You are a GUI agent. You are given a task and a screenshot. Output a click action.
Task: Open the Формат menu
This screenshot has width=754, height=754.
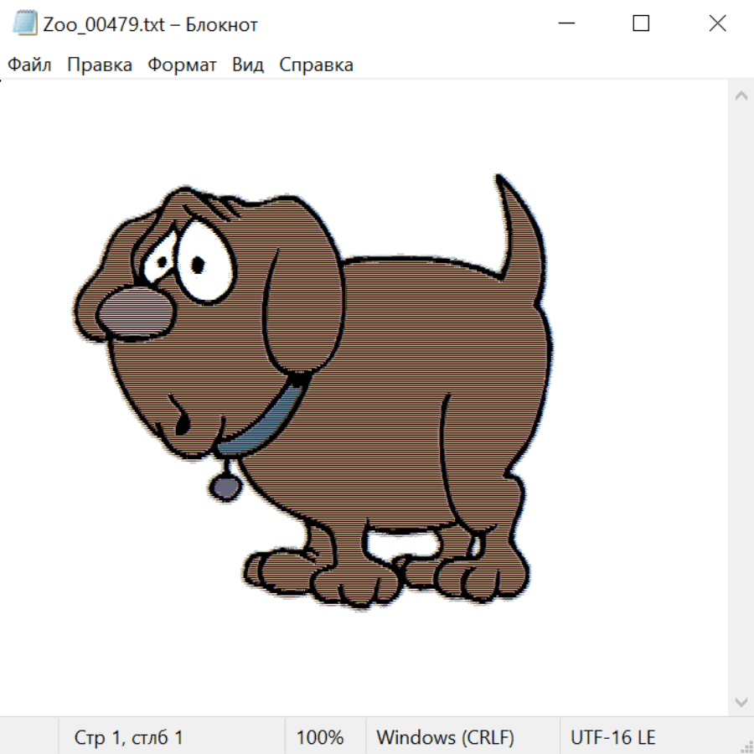pos(182,65)
